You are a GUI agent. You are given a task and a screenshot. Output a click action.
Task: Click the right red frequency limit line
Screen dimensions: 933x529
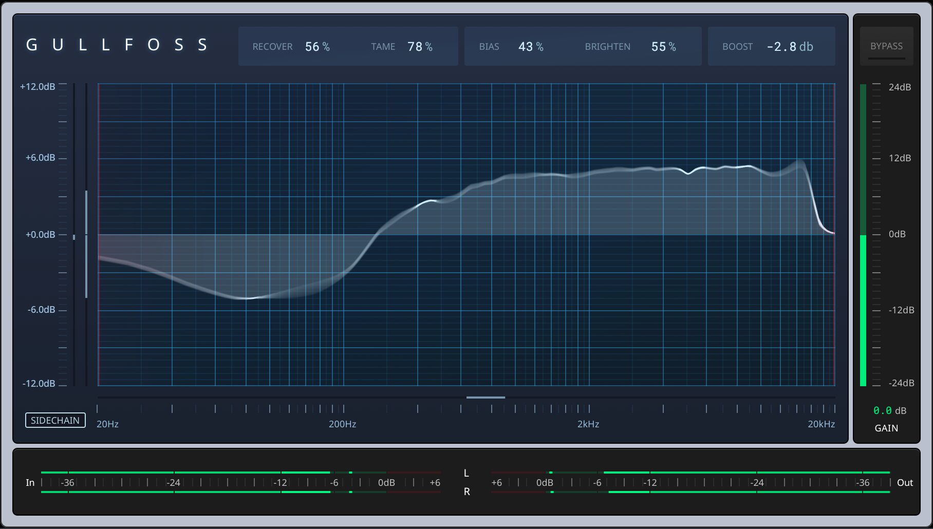[x=833, y=235]
